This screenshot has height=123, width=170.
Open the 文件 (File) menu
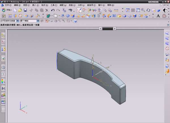click(x=8, y=5)
